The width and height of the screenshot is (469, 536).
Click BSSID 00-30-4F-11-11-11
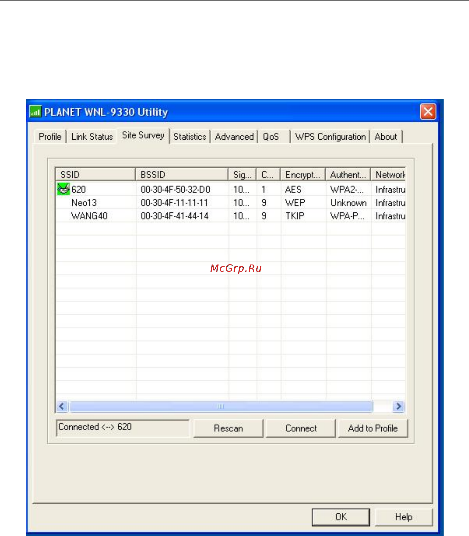coord(174,202)
